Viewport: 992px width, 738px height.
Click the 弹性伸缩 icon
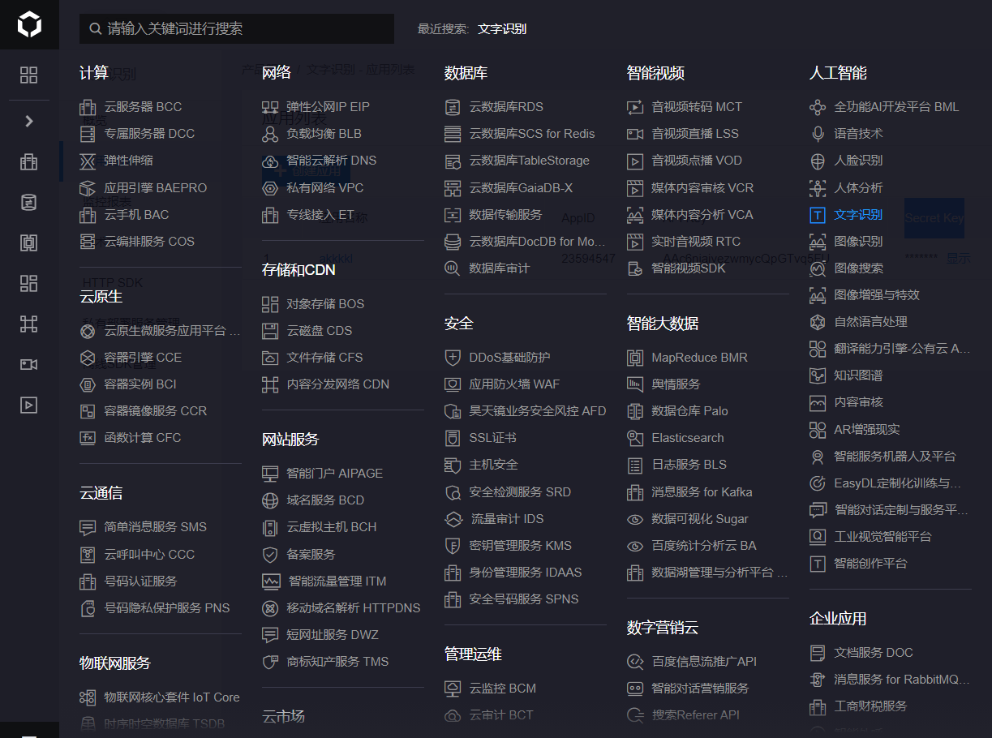88,161
